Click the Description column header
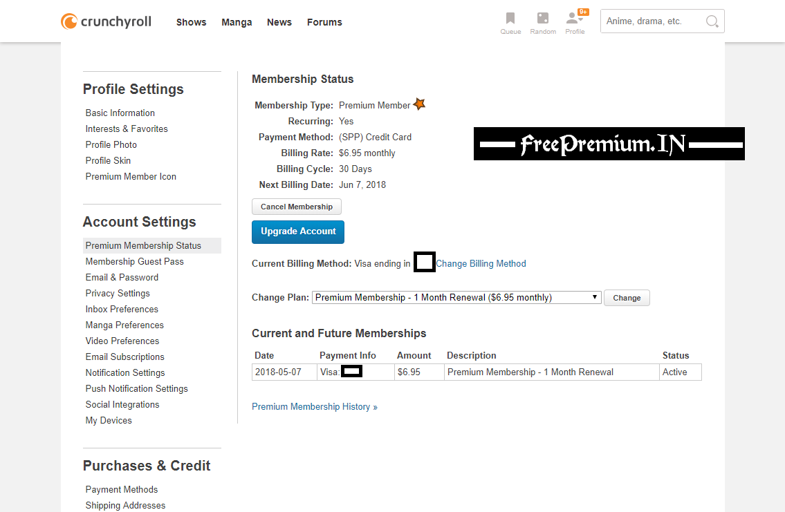 point(471,356)
